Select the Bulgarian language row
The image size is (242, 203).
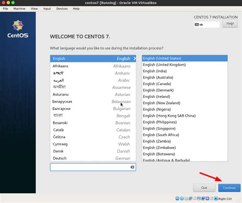tap(93, 109)
